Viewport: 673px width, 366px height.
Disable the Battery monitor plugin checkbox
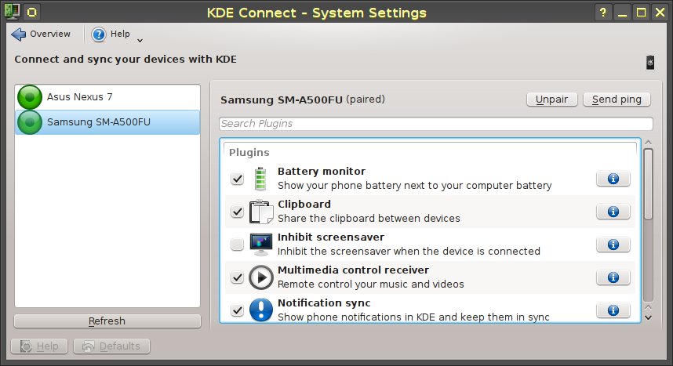237,179
